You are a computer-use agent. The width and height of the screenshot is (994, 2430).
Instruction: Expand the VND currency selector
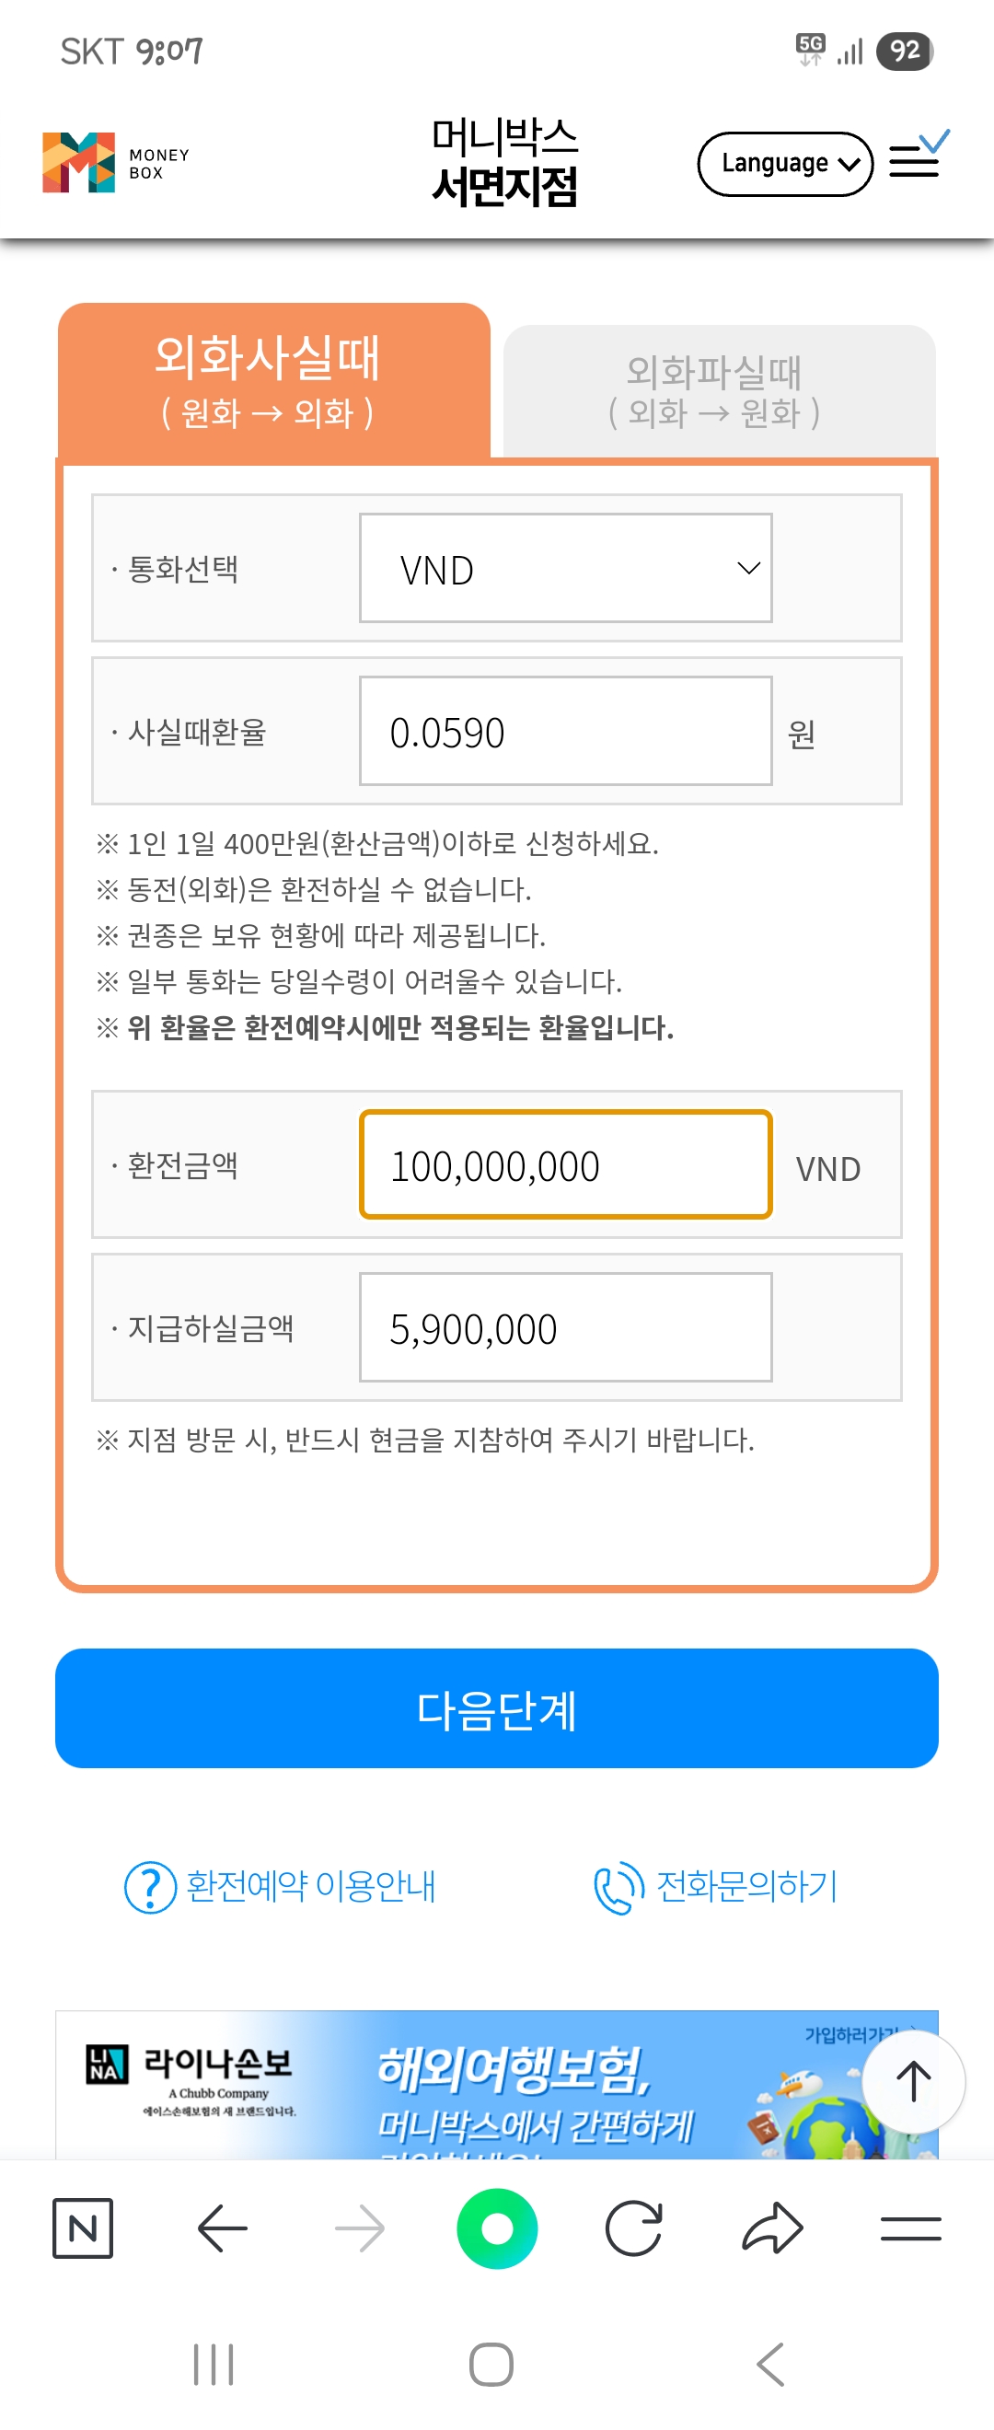[565, 569]
